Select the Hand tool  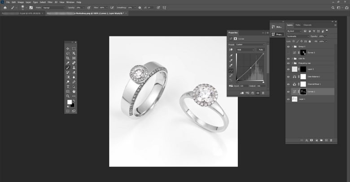click(x=74, y=91)
